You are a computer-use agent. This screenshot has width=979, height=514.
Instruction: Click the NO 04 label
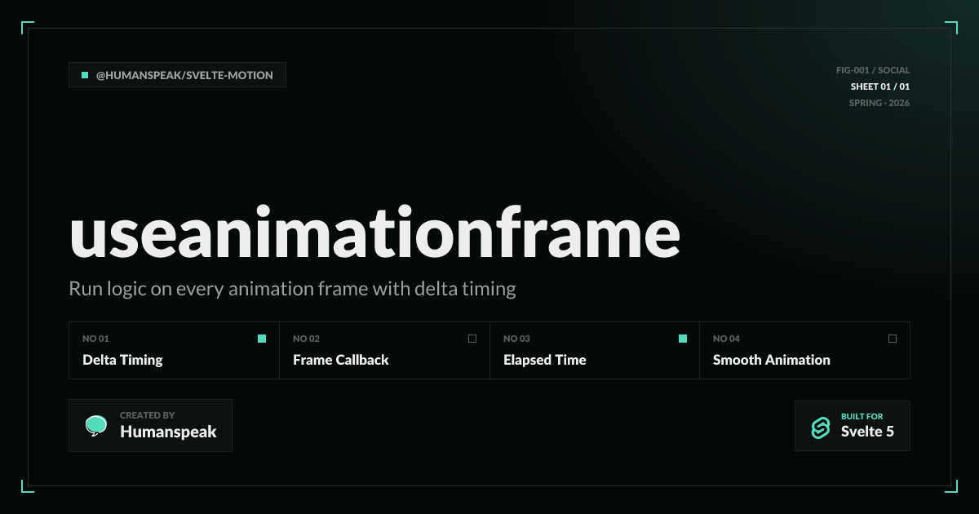(x=727, y=339)
